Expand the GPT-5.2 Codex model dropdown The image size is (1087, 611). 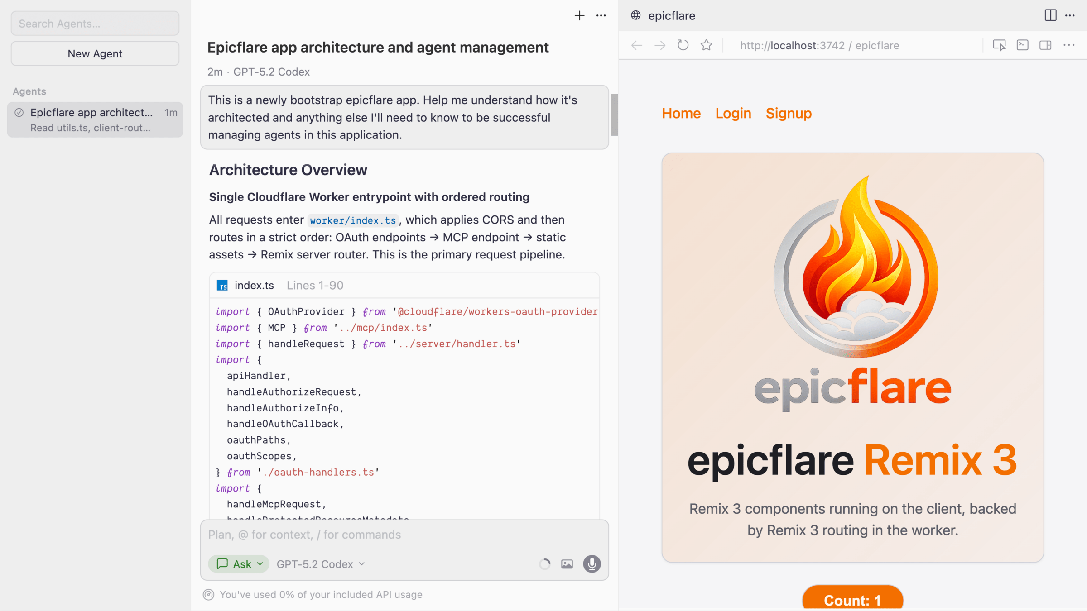click(321, 564)
